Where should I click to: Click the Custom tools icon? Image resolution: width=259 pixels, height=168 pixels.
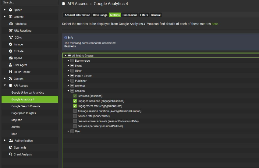pyautogui.click(x=11, y=79)
